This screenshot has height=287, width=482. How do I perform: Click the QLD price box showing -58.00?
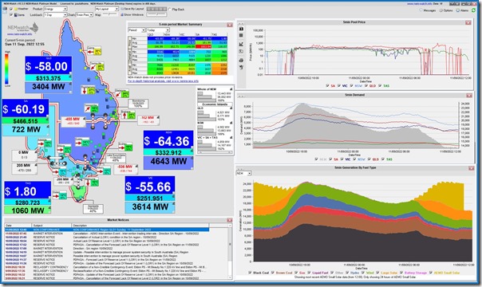(49, 66)
